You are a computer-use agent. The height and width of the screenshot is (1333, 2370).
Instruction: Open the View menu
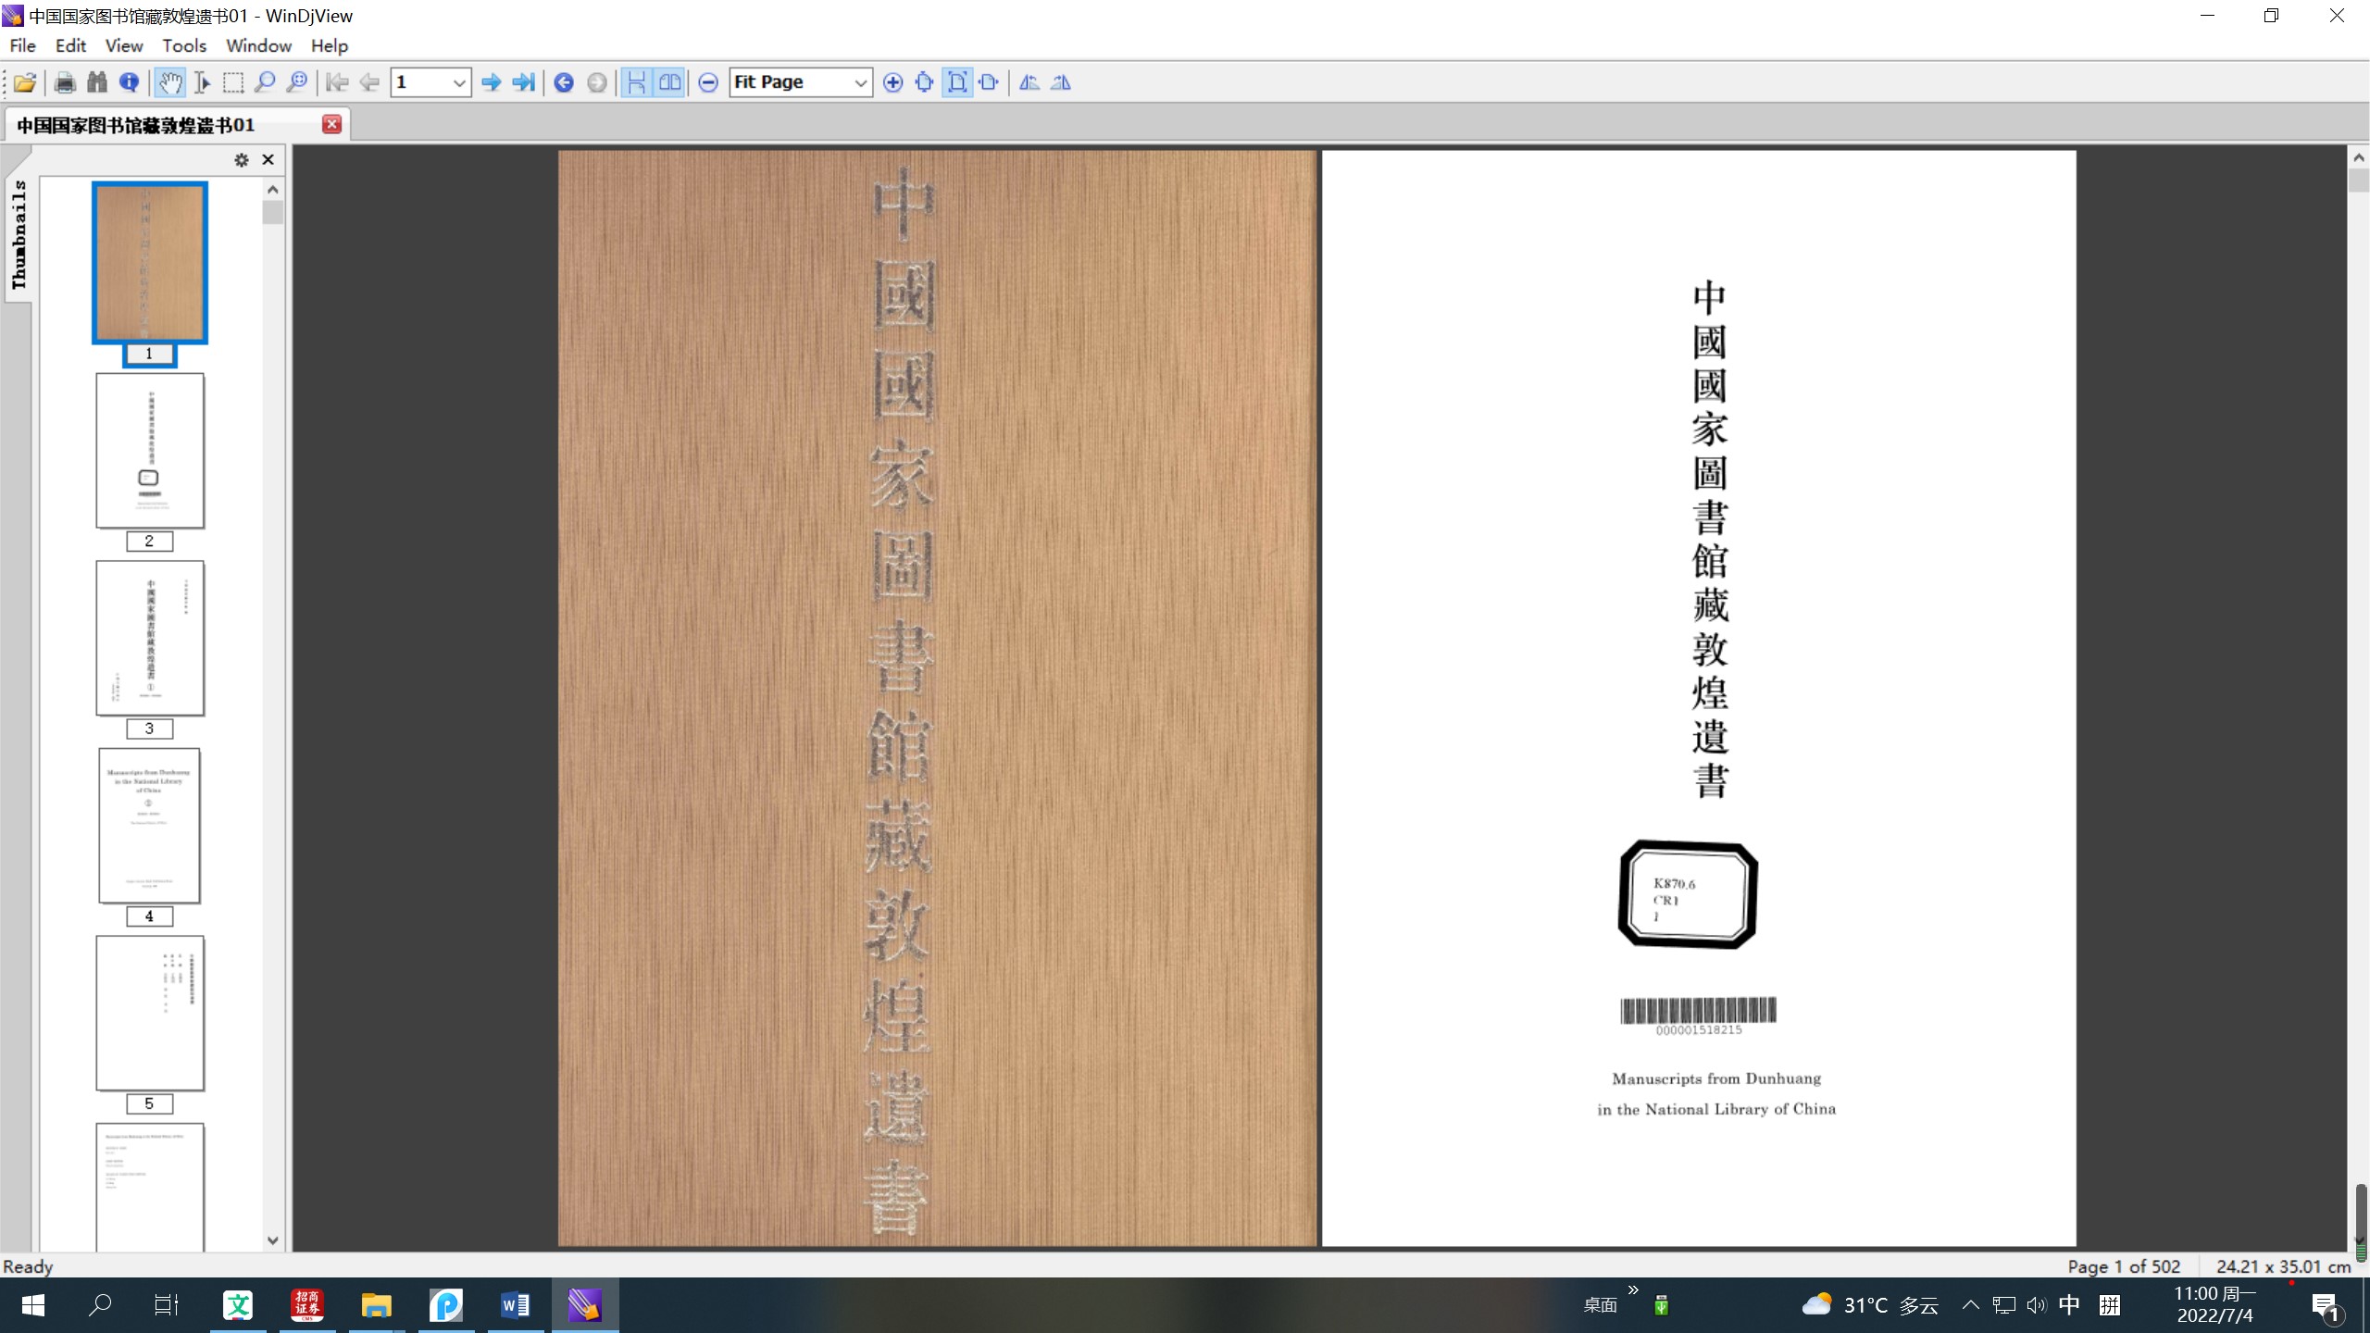(124, 45)
